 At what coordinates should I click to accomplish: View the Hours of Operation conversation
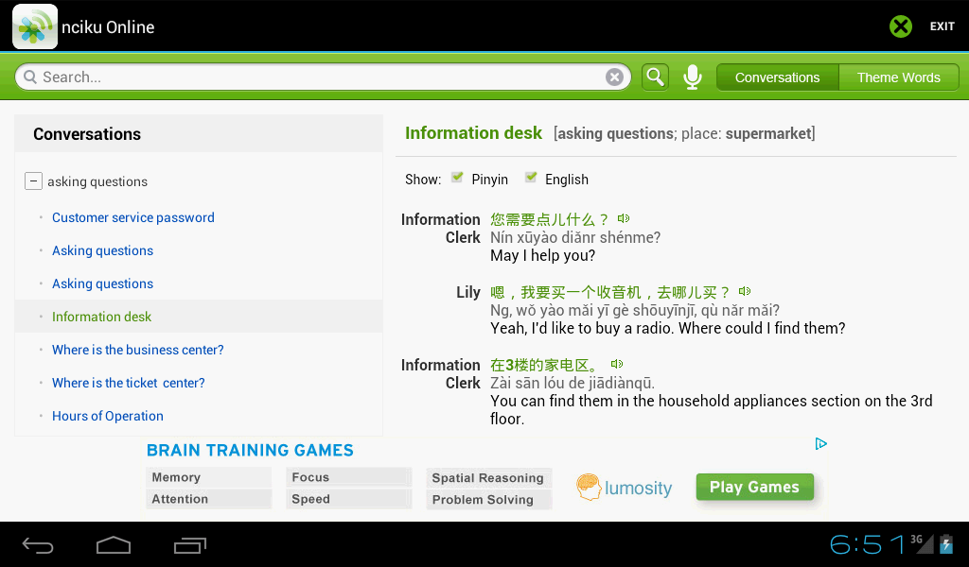107,416
